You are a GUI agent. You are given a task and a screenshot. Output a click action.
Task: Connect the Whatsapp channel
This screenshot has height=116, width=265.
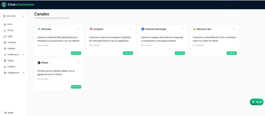76,53
